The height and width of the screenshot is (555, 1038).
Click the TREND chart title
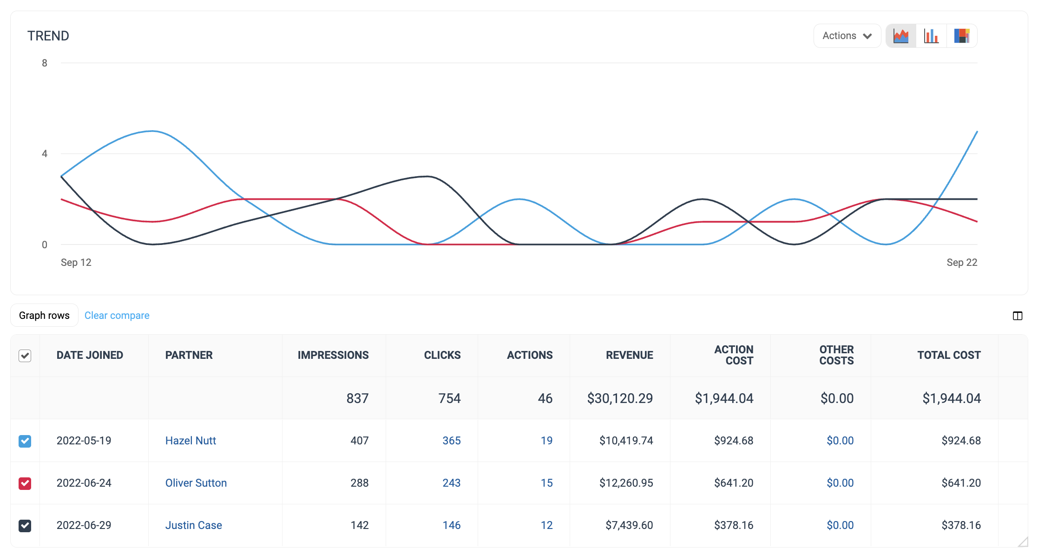(x=48, y=36)
